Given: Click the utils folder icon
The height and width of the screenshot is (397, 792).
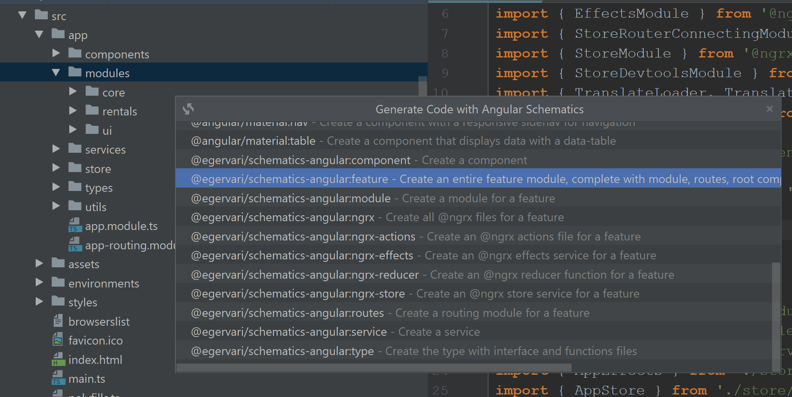Looking at the screenshot, I should [x=75, y=206].
